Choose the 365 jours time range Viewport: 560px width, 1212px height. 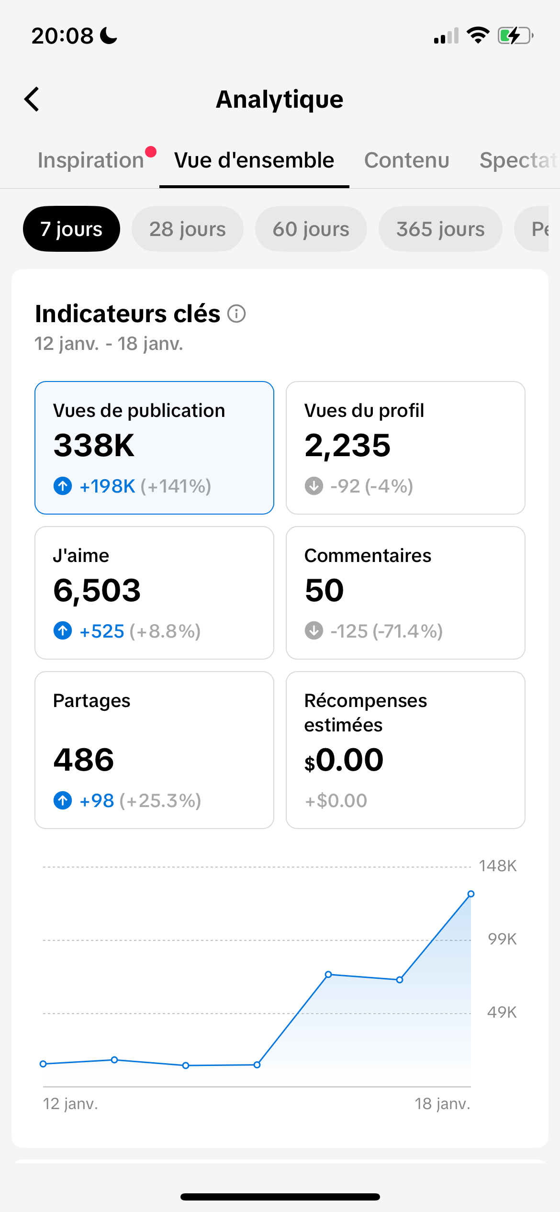[x=440, y=229]
